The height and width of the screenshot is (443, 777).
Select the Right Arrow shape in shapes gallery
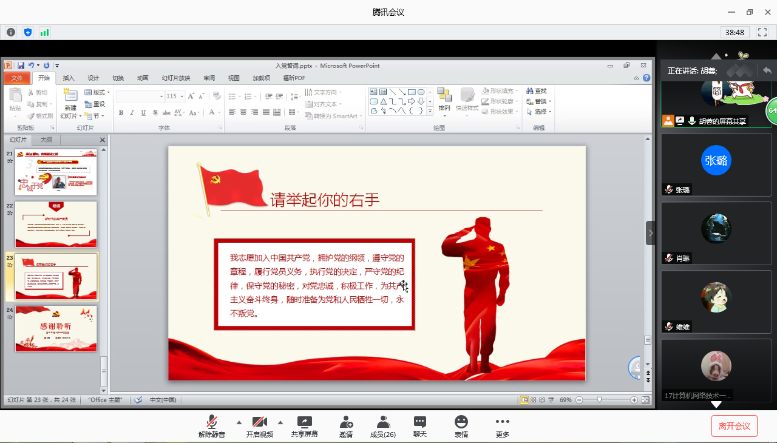point(411,101)
